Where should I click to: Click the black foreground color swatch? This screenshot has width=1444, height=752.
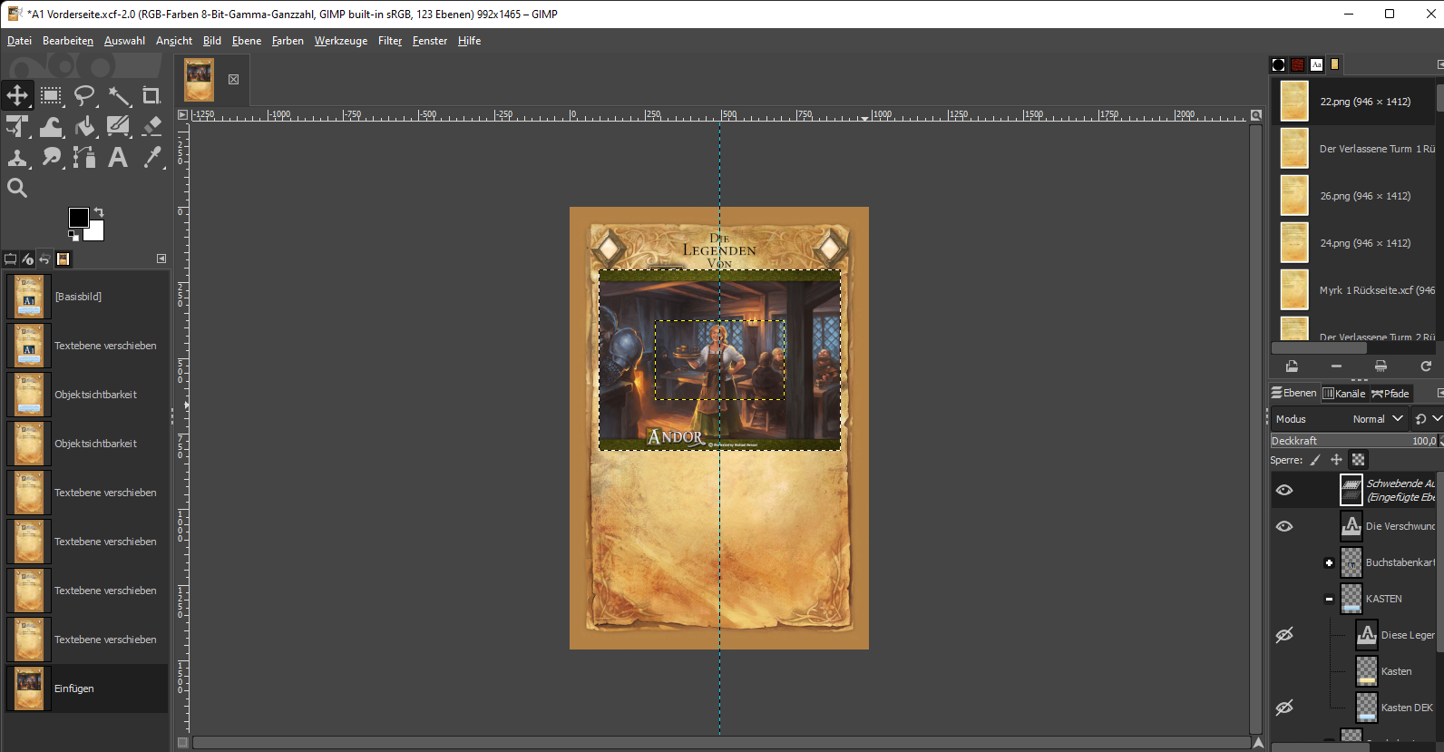(x=78, y=218)
